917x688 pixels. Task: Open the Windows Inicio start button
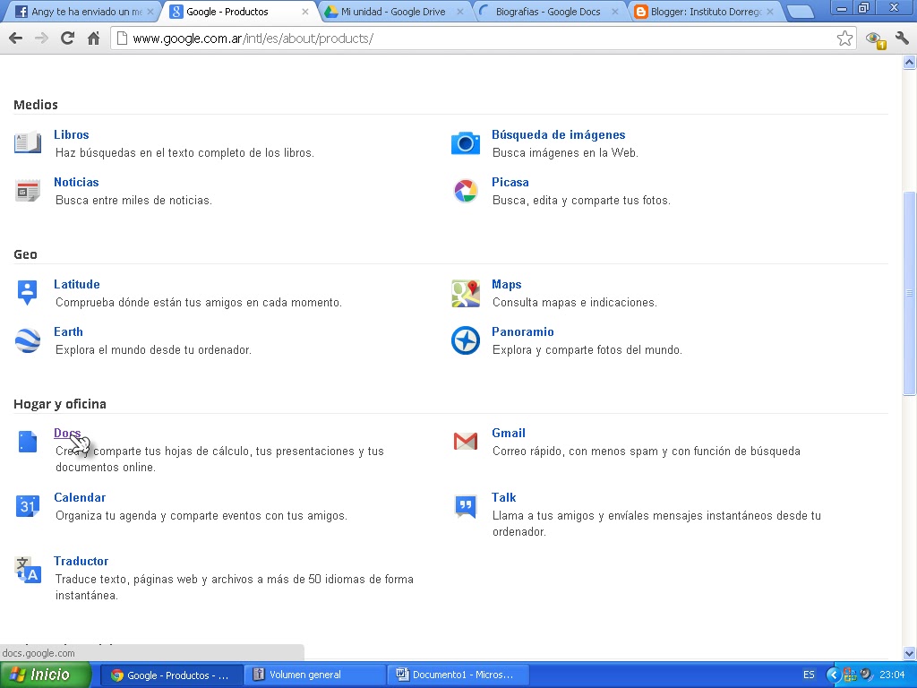(46, 675)
